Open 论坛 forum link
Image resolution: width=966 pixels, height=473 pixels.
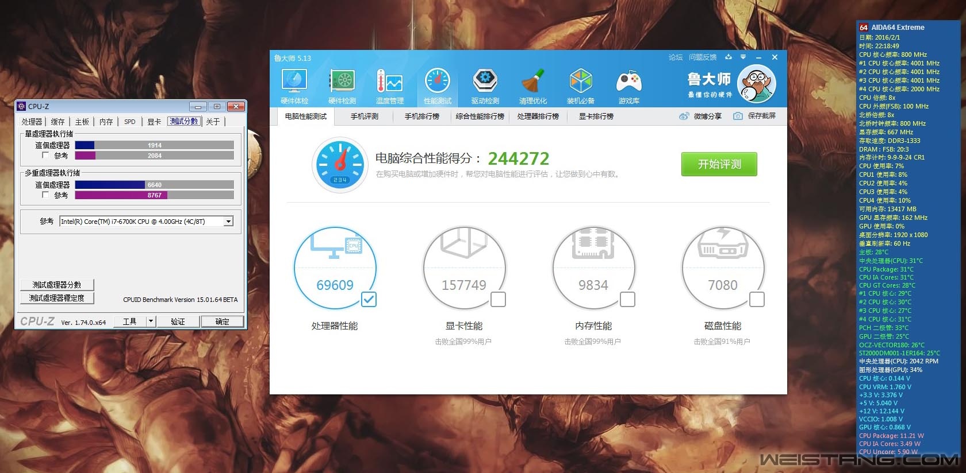tap(676, 57)
